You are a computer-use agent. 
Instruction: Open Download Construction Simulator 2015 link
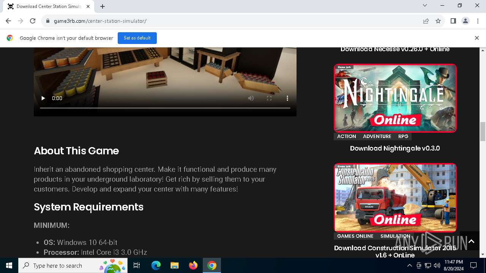pyautogui.click(x=395, y=252)
